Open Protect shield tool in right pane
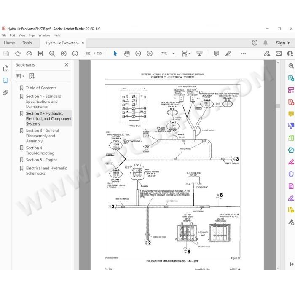The width and height of the screenshot is (295, 295). (x=291, y=174)
